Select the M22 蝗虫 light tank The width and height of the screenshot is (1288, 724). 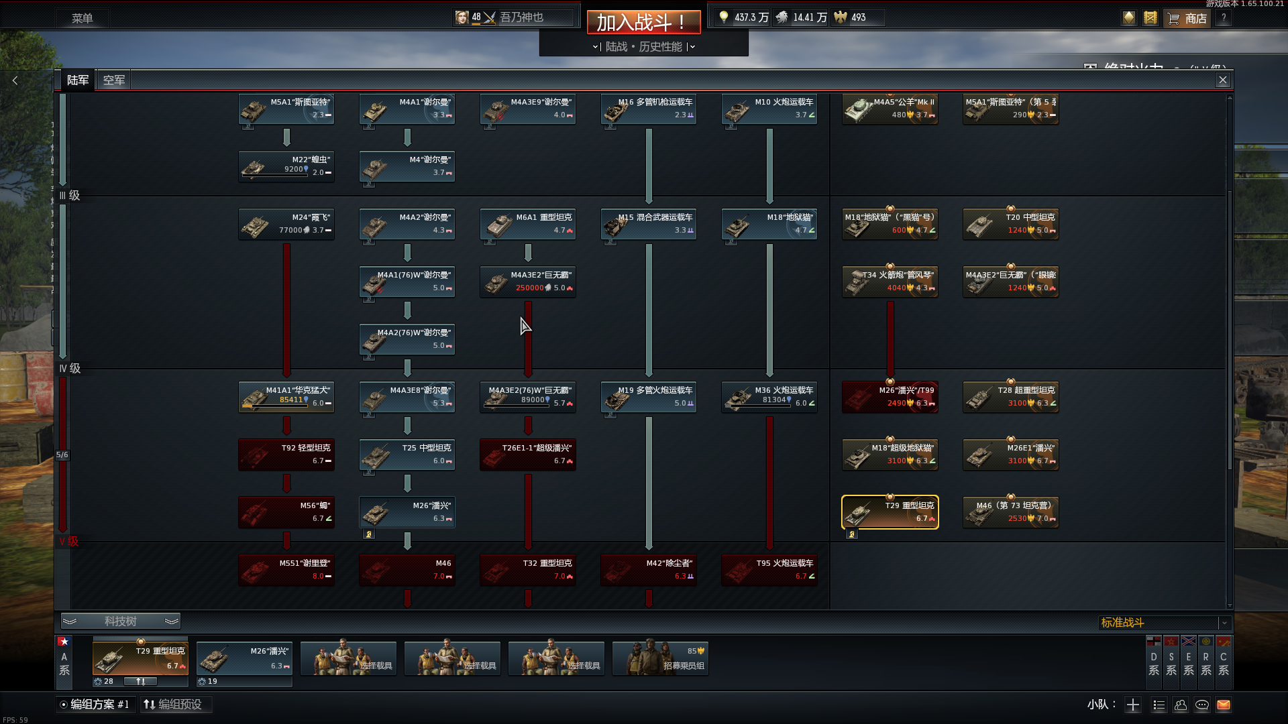[286, 166]
